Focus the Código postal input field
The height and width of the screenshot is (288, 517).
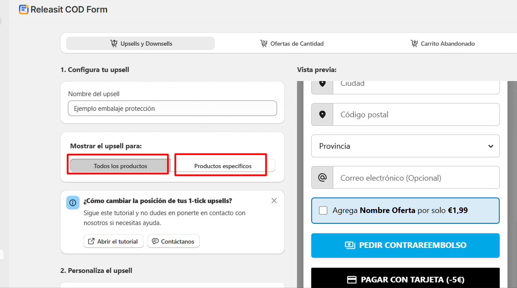tap(416, 115)
